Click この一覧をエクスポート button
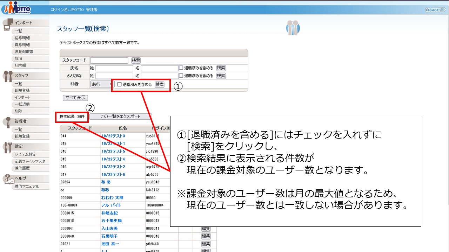This screenshot has height=252, width=449. tap(120, 117)
